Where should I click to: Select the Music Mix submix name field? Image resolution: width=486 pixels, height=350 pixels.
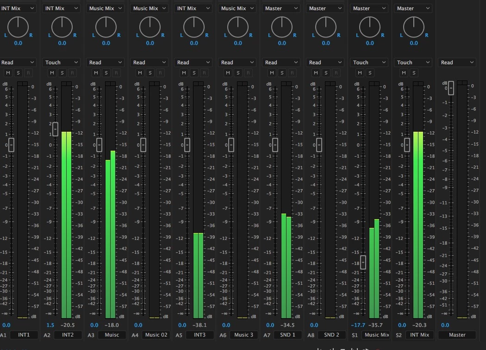tap(376, 335)
